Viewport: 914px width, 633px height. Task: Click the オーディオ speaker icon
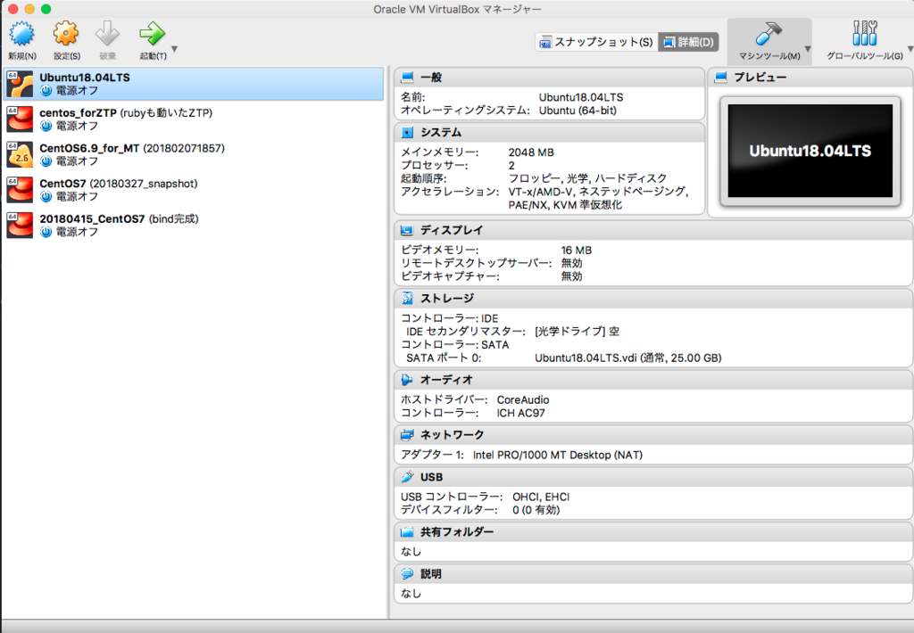[x=407, y=381]
